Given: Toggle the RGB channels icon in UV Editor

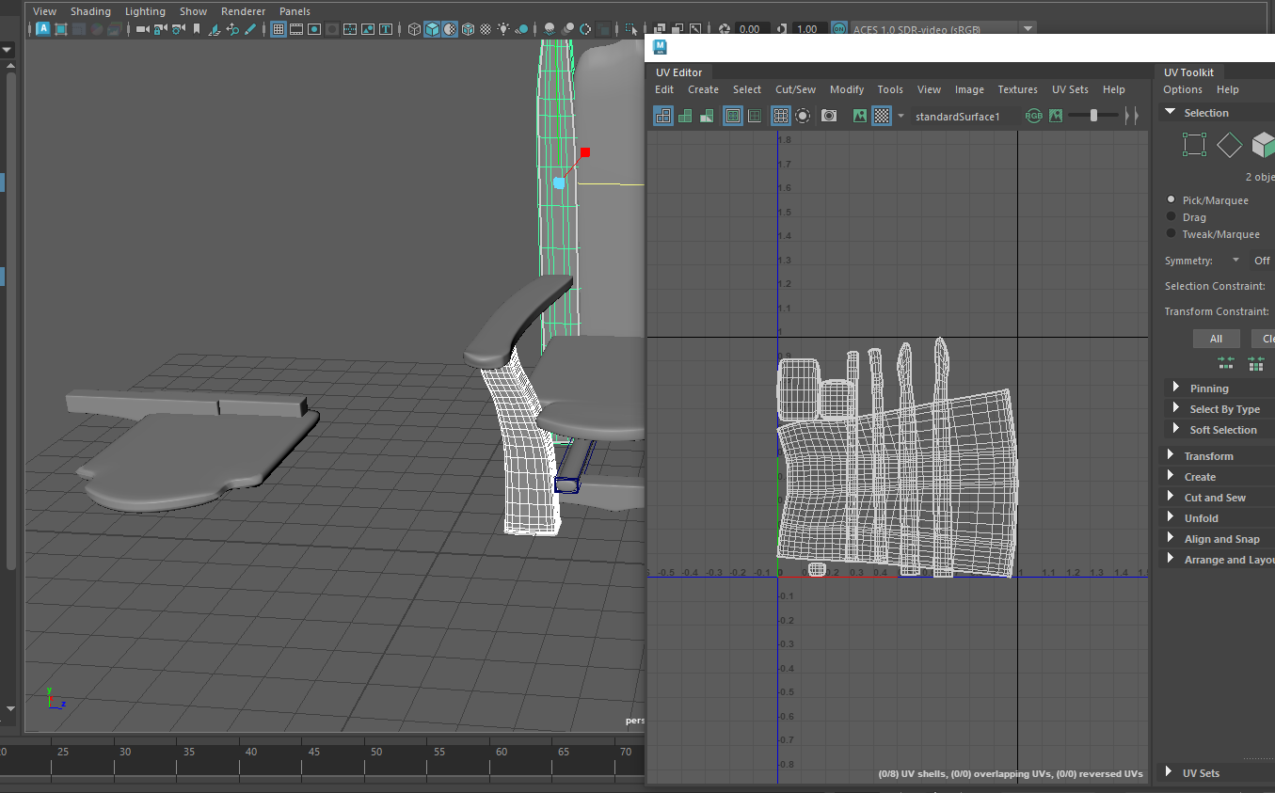Looking at the screenshot, I should click(1033, 116).
